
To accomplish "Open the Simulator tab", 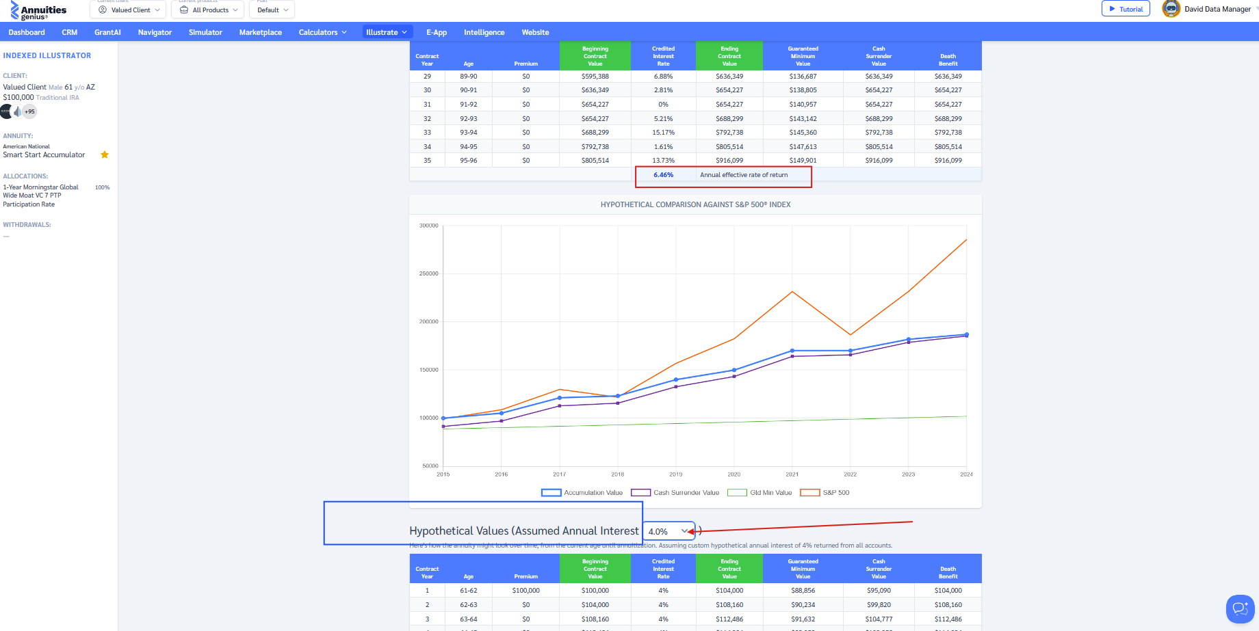I will tap(205, 32).
